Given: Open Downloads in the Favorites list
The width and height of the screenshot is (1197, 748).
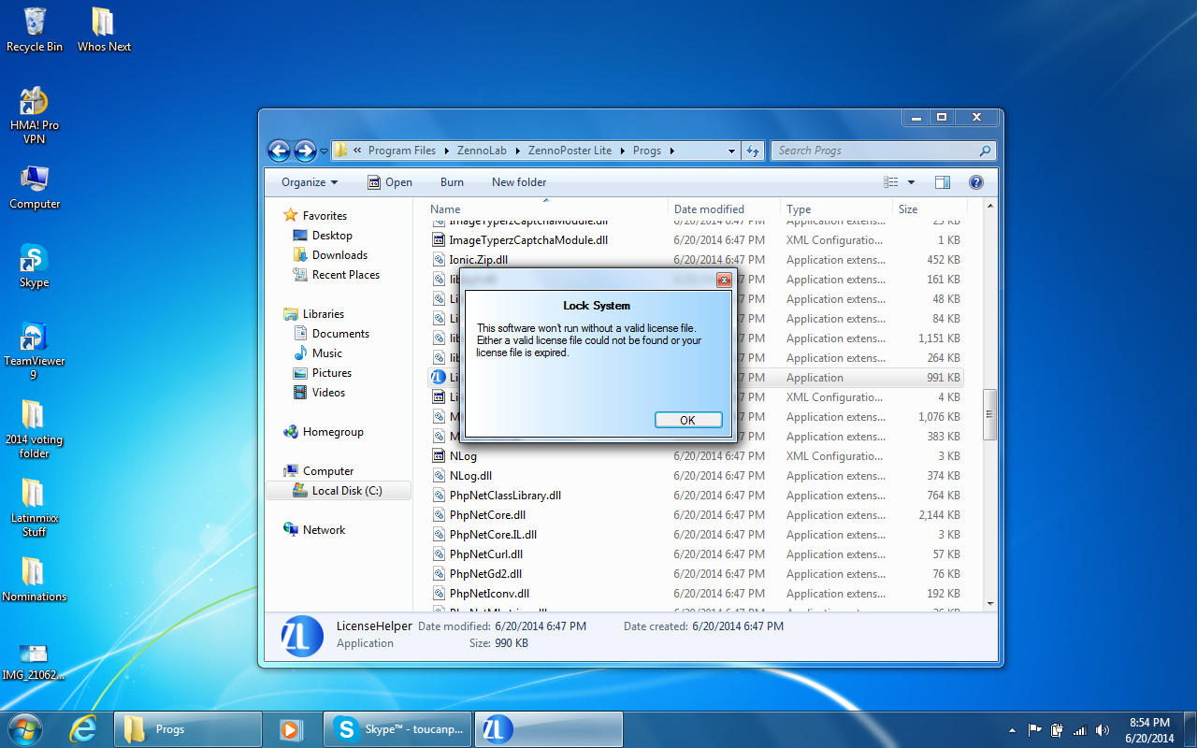Looking at the screenshot, I should 339,255.
